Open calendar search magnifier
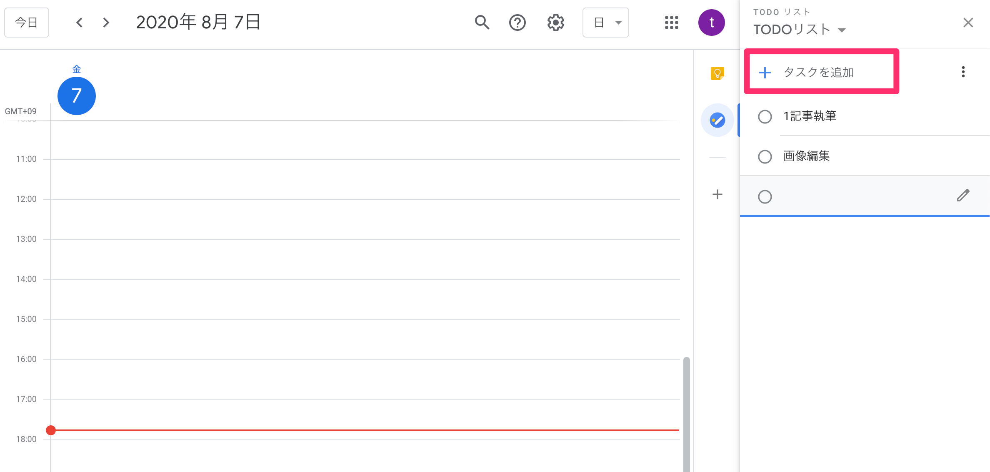Image resolution: width=990 pixels, height=472 pixels. point(482,23)
